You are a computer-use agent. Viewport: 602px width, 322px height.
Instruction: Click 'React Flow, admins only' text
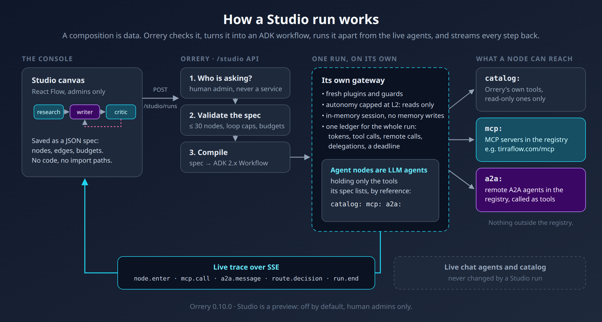[x=68, y=92]
